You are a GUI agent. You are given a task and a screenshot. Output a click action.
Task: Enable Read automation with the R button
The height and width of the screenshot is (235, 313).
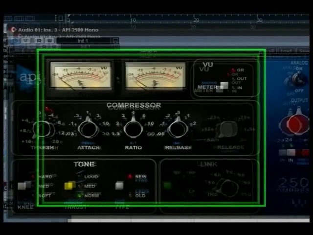point(39,41)
